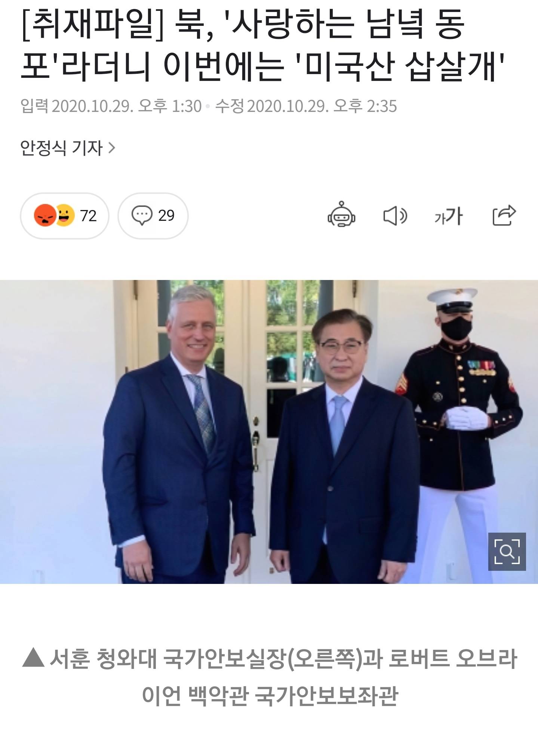Tap the share arrow icon
Viewport: 538px width, 740px height.
[504, 215]
